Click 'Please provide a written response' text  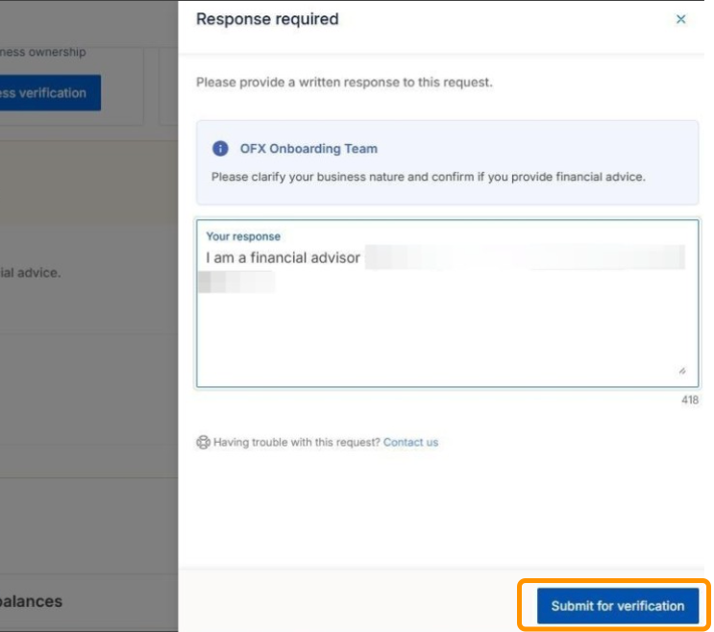(x=344, y=83)
